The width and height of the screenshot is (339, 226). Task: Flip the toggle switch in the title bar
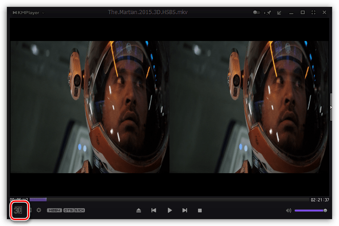point(256,12)
